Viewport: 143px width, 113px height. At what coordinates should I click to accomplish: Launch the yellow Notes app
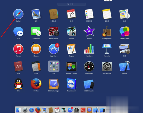point(107,14)
